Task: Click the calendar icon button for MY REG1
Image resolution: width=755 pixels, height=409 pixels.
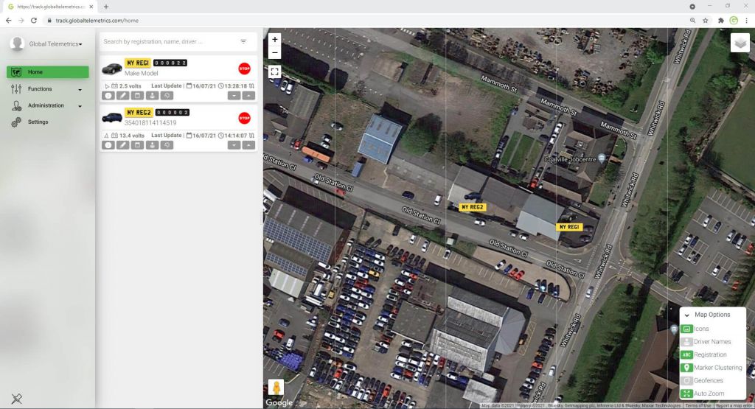Action: point(137,95)
